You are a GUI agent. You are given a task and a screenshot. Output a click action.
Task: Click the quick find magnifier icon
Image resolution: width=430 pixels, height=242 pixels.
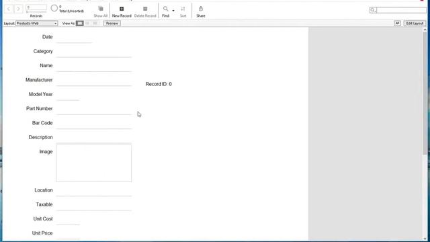[x=373, y=10]
